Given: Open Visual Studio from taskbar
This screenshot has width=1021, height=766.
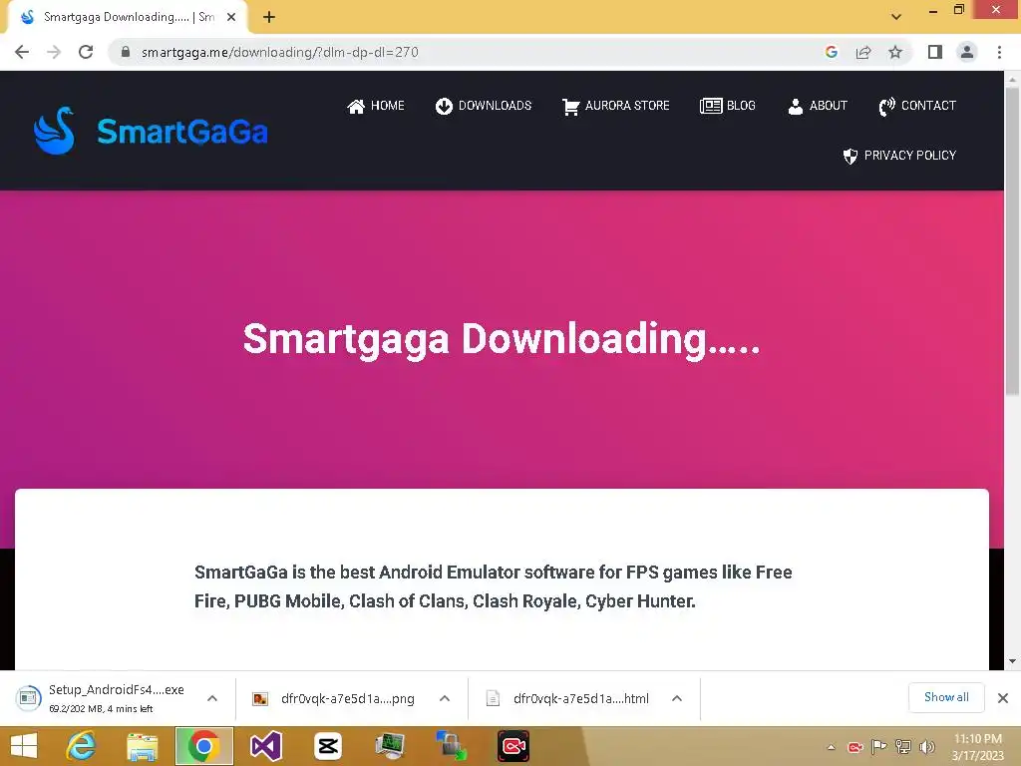Looking at the screenshot, I should click(x=265, y=746).
